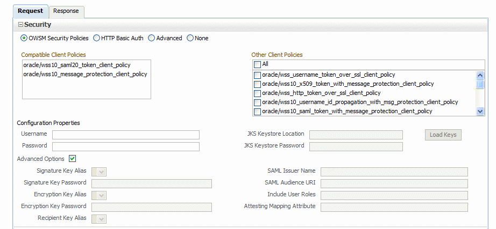Open the Signature Key Alias dropdown
The height and width of the screenshot is (229, 496).
click(x=99, y=172)
